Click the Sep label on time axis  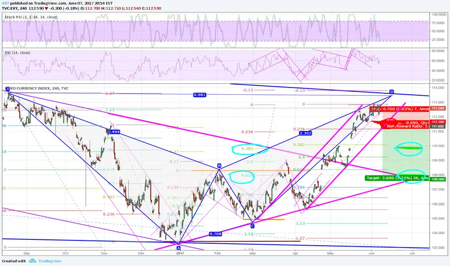coord(27,253)
